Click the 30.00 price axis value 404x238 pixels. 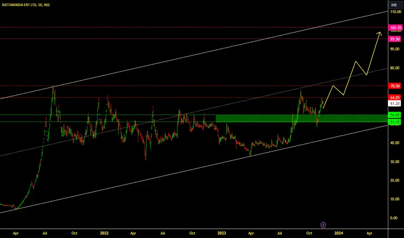[x=395, y=162]
